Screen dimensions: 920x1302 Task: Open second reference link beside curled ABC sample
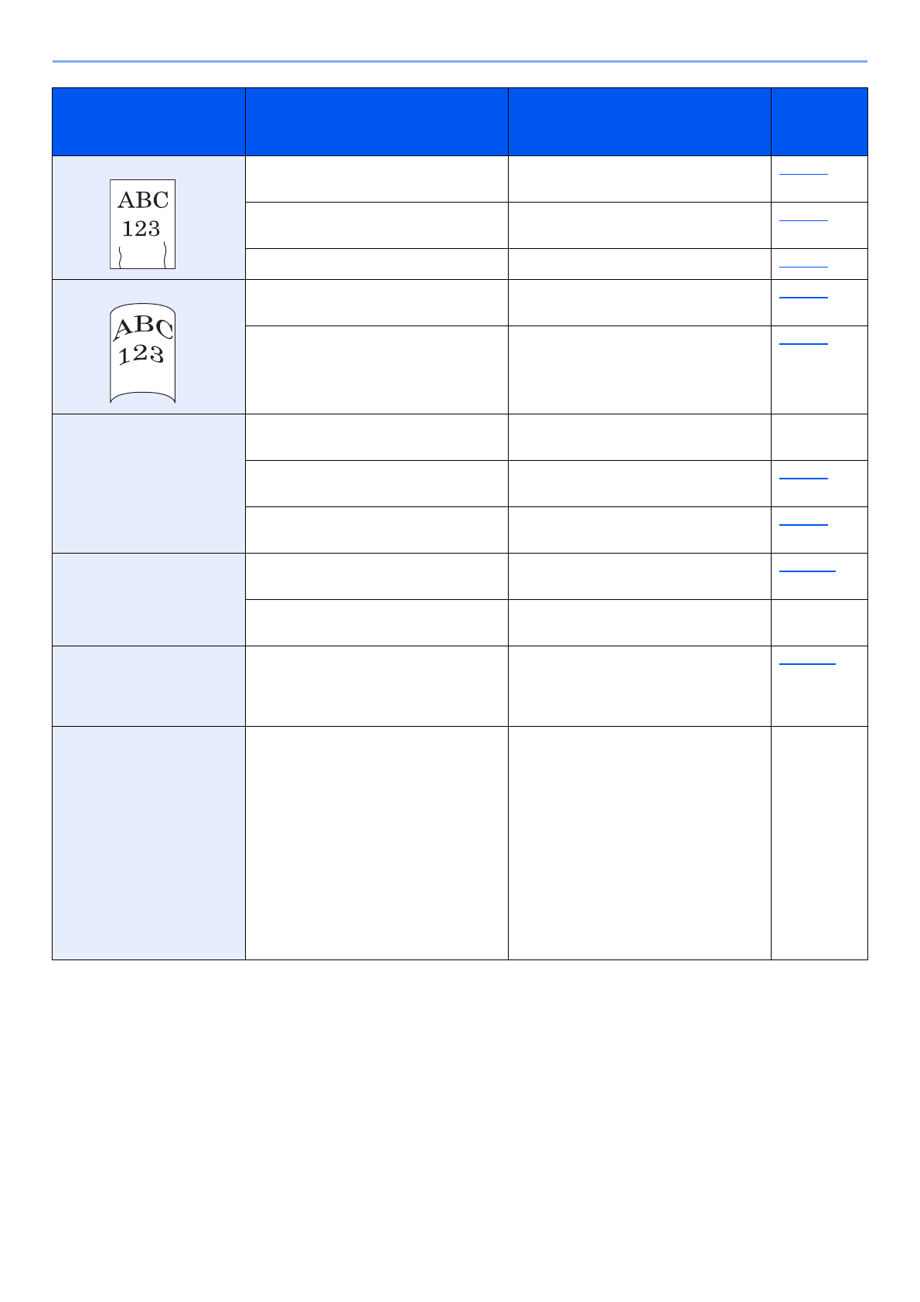tap(803, 343)
